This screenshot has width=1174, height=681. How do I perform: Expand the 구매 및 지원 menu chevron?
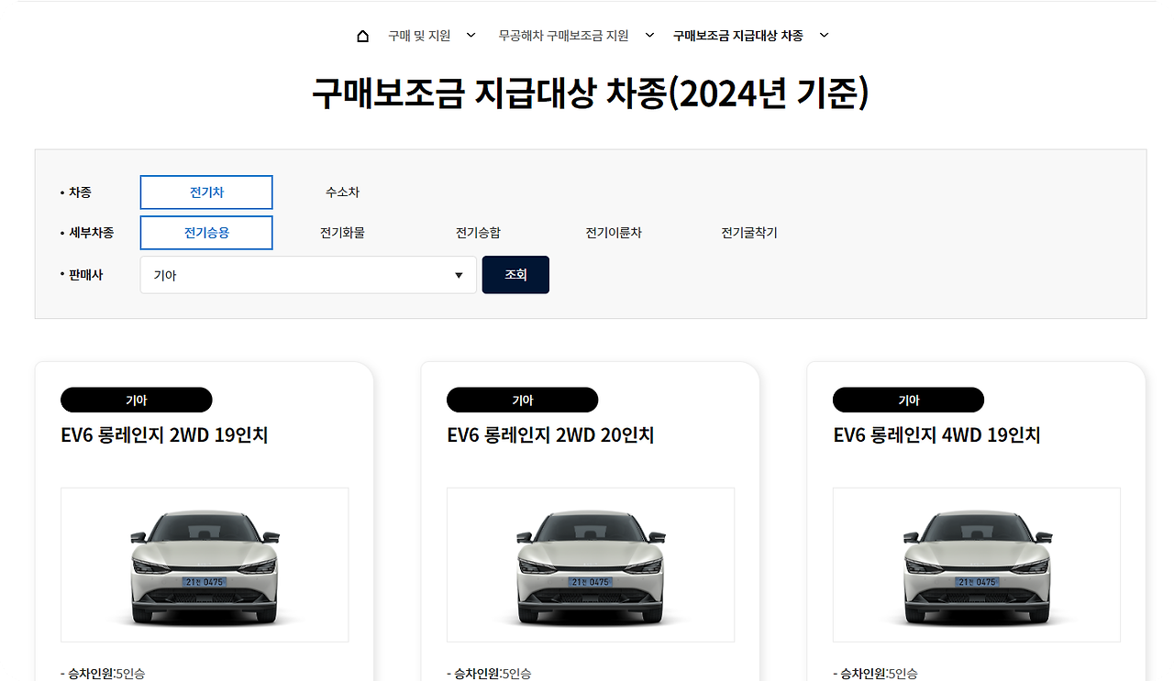pyautogui.click(x=470, y=35)
